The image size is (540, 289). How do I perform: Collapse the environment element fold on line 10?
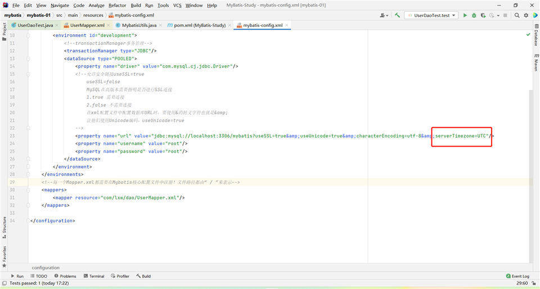click(28, 35)
